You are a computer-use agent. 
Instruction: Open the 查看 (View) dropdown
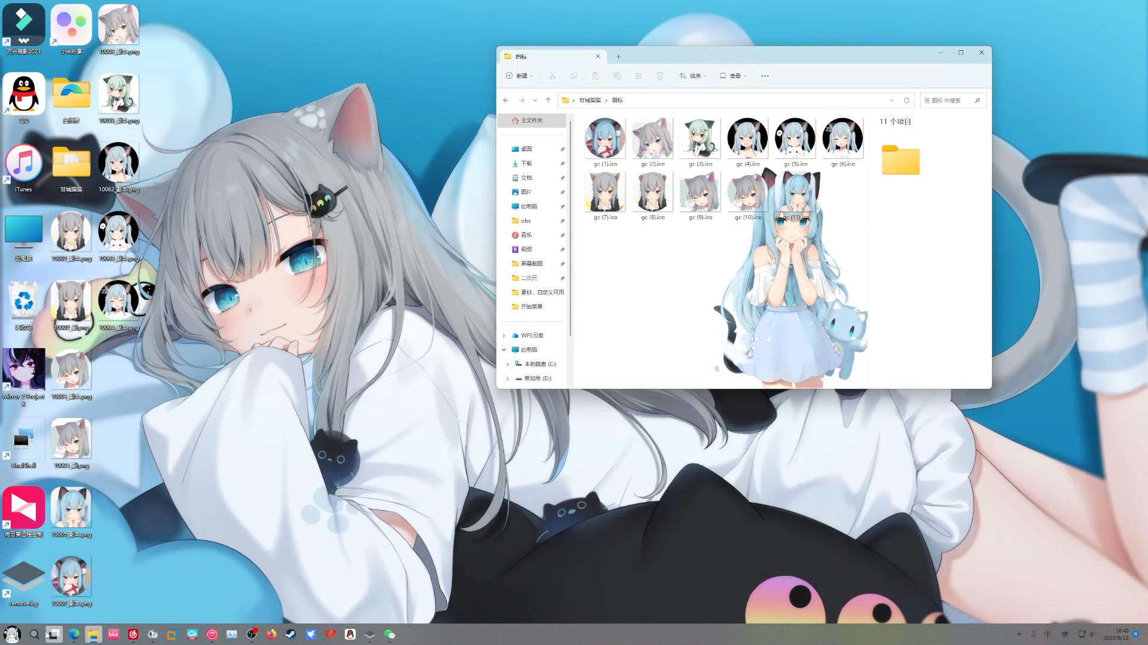(733, 76)
